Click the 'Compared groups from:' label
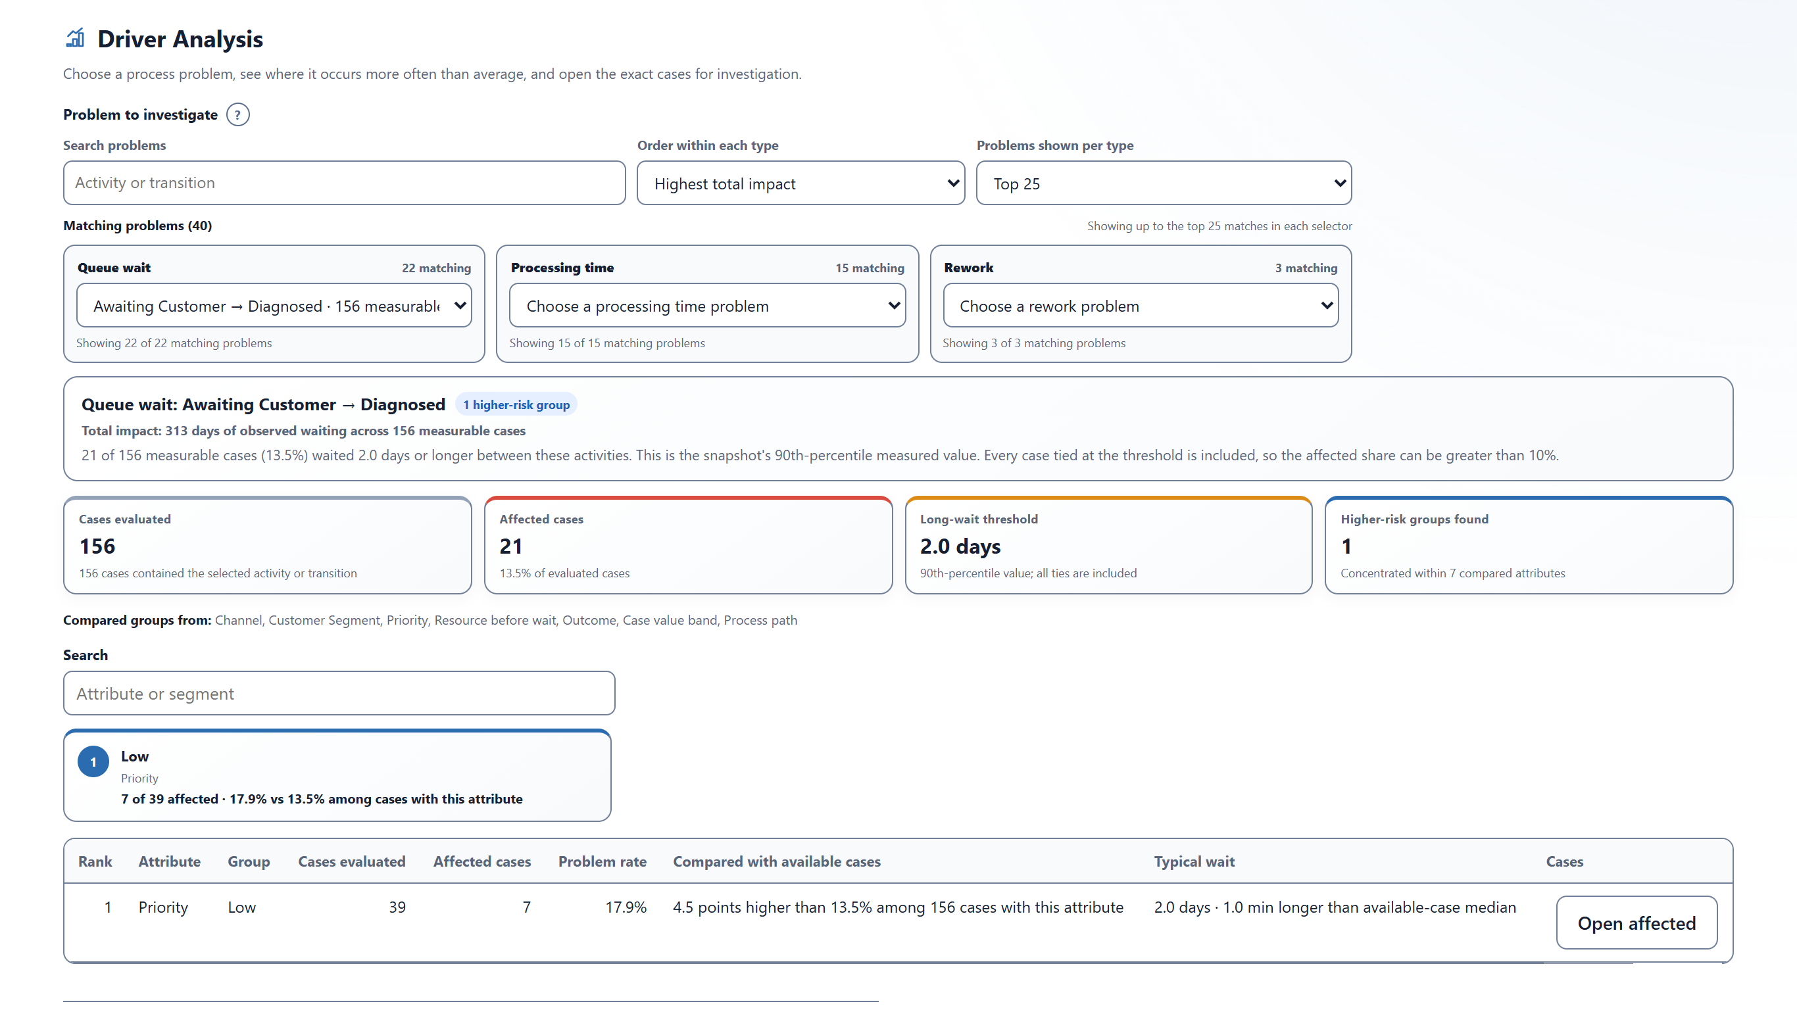This screenshot has width=1797, height=1010. [x=137, y=620]
